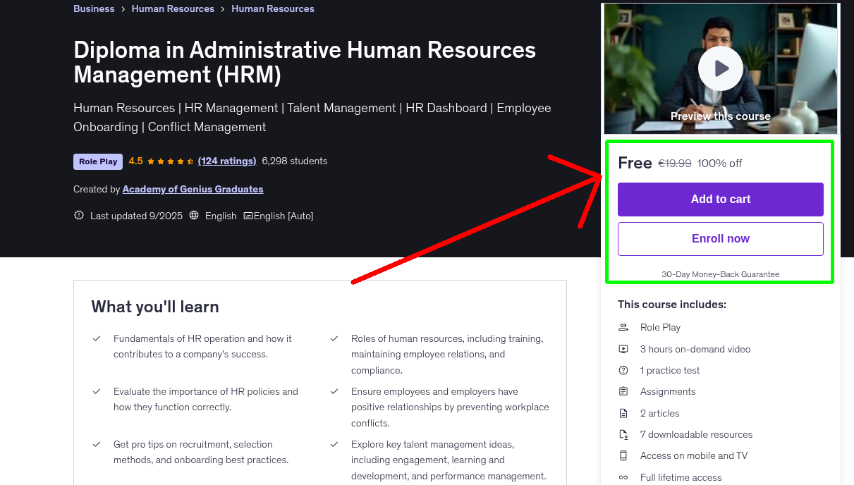This screenshot has width=854, height=485.
Task: Click the Role Play badge
Action: [98, 161]
